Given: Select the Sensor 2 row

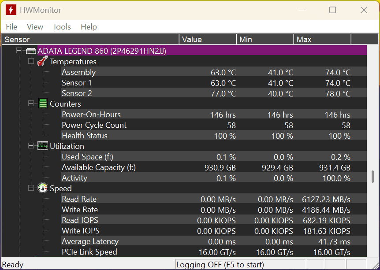Looking at the screenshot, I should click(214, 93).
